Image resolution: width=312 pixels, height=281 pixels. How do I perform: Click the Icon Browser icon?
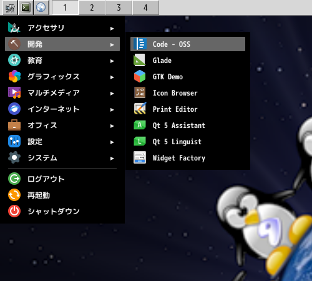point(140,92)
